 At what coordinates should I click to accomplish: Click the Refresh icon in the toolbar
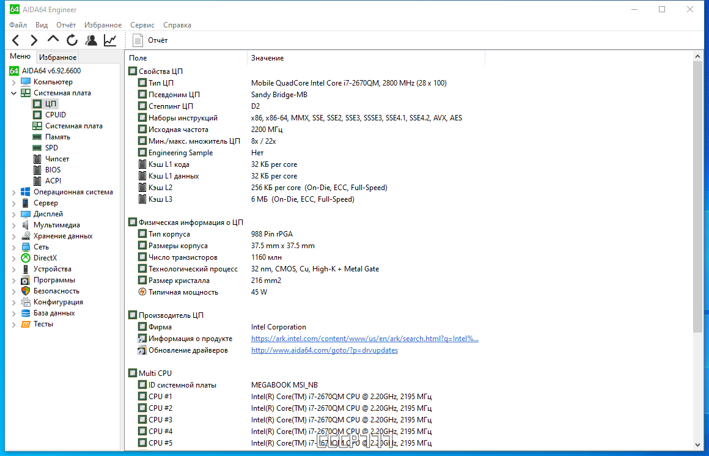(x=72, y=40)
